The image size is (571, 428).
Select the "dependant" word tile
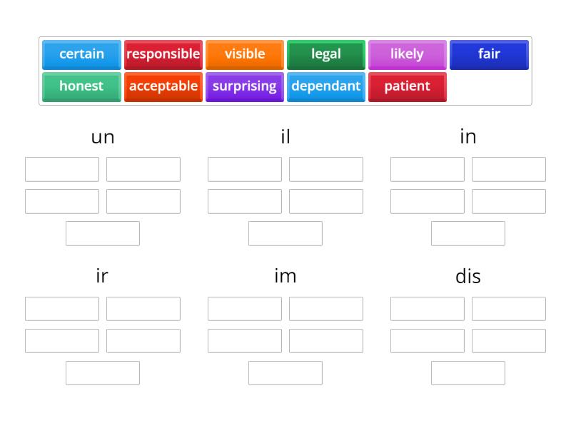pos(325,86)
